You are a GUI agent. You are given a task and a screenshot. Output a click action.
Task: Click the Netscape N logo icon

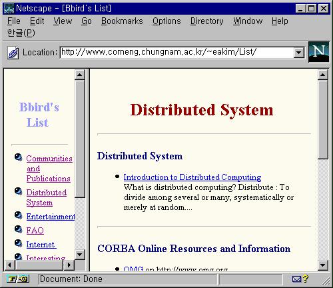pos(318,52)
